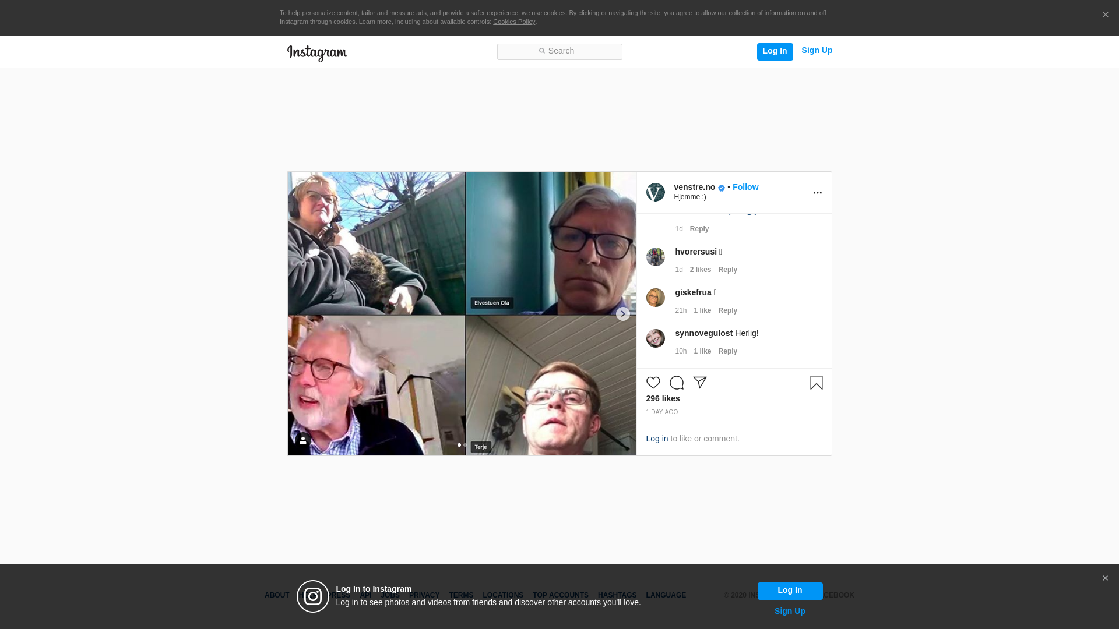
Task: Open the TOP ACCOUNTS footer link
Action: tap(561, 595)
